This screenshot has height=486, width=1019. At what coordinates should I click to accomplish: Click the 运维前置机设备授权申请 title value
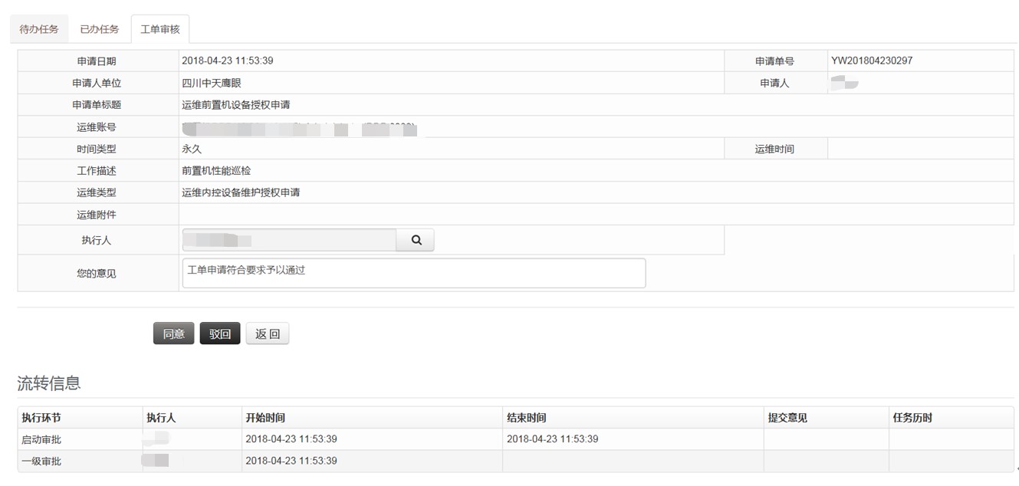click(236, 105)
